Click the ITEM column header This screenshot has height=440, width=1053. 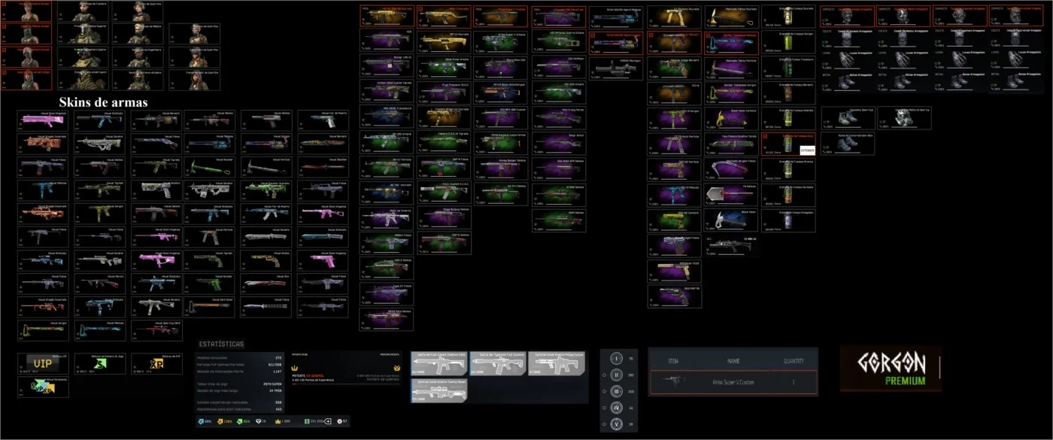pyautogui.click(x=674, y=361)
